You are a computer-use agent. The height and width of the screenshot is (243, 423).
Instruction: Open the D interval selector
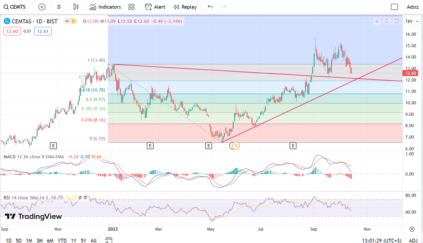(x=59, y=7)
